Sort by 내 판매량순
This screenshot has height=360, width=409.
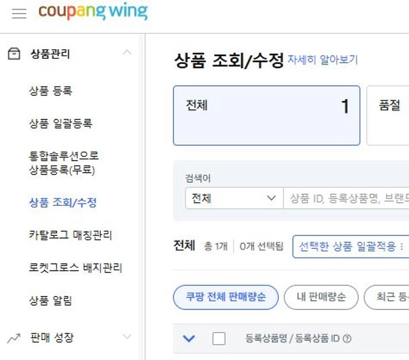pos(321,297)
